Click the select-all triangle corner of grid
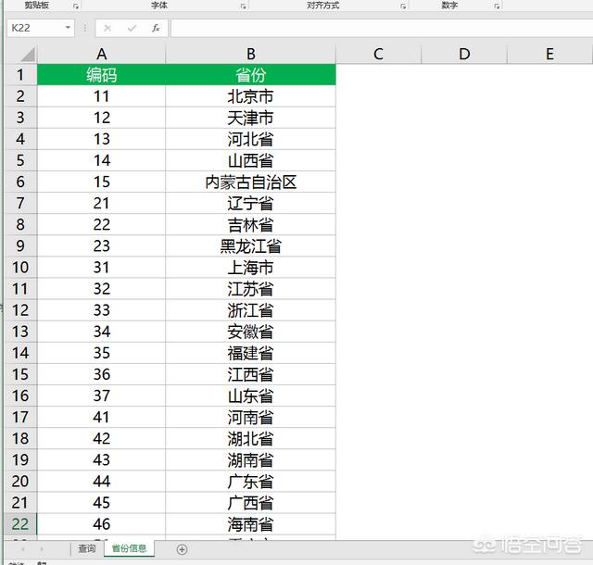Screen dimensions: 593x565 click(28, 54)
